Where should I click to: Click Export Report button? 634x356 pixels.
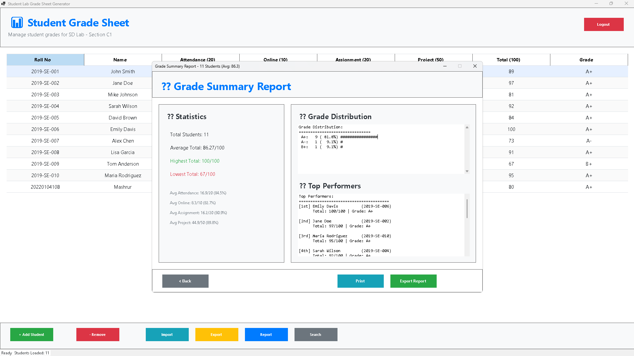pyautogui.click(x=413, y=281)
